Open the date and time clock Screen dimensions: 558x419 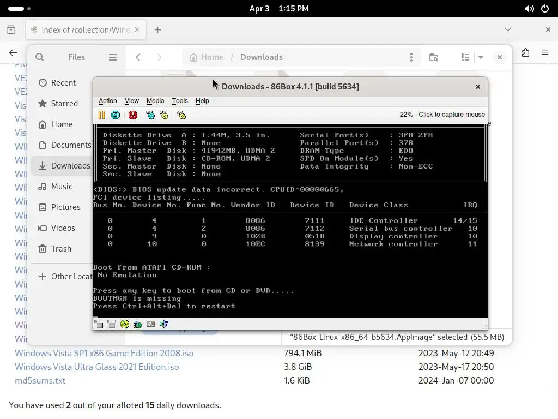tap(279, 9)
